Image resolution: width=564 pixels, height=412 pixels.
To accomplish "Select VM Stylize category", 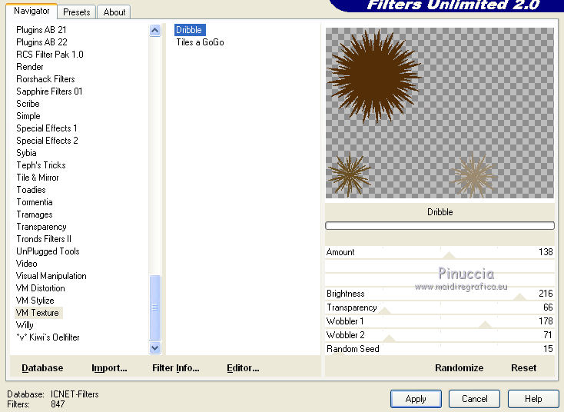I will tap(35, 301).
